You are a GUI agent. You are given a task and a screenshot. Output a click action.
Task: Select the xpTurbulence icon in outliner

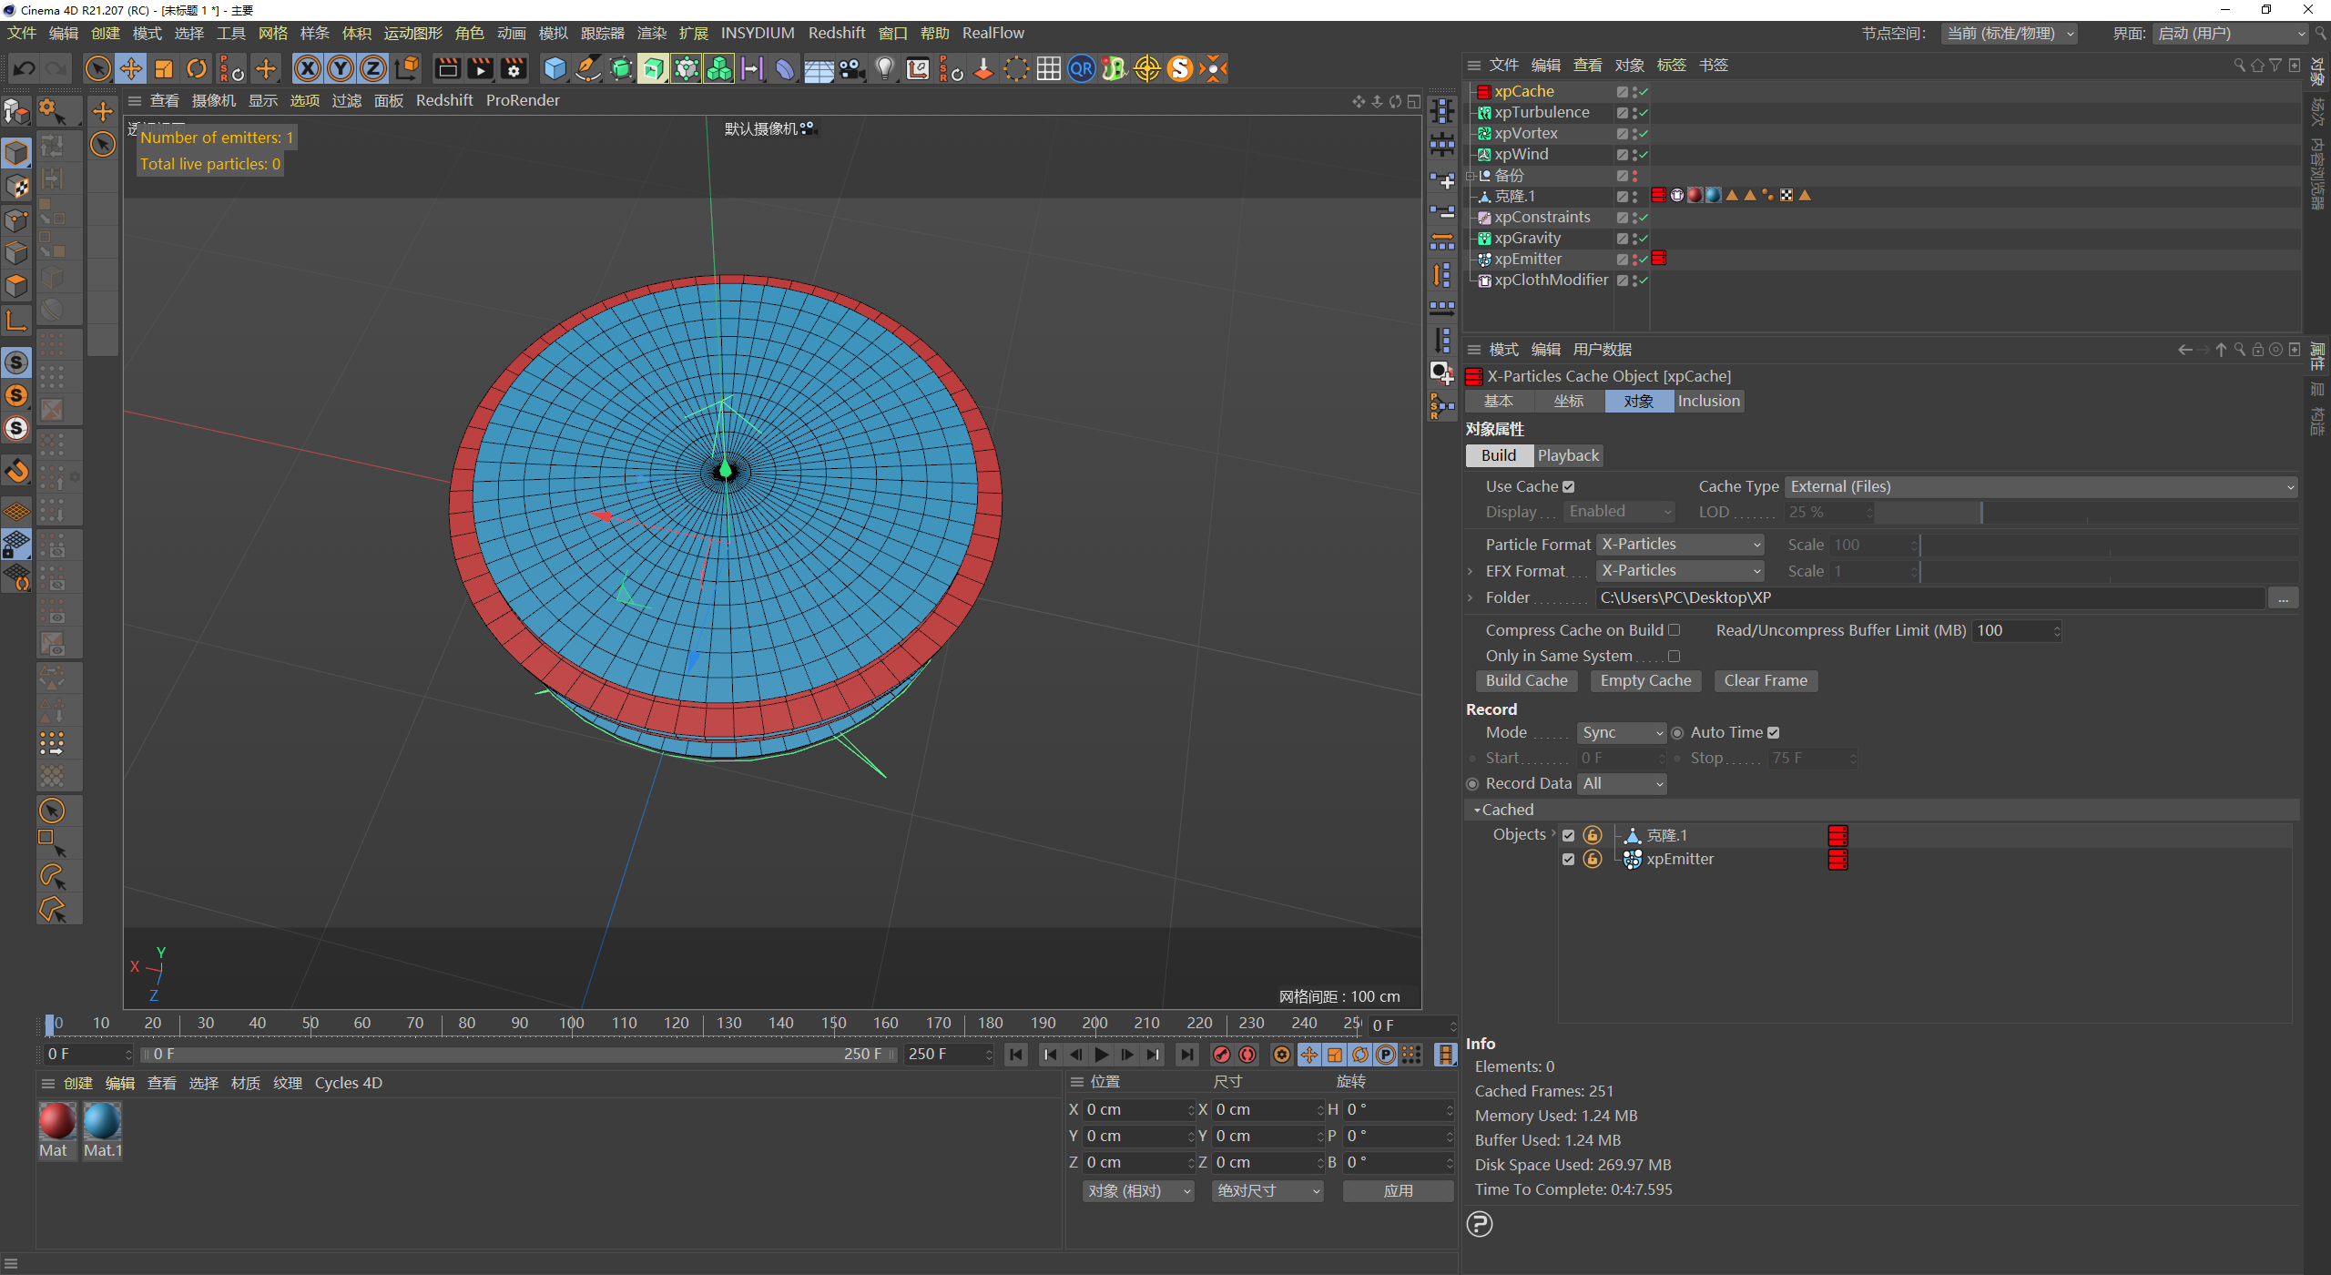pyautogui.click(x=1487, y=111)
